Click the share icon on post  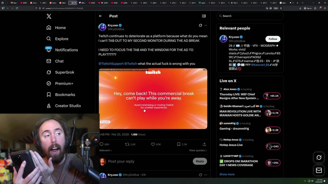(x=204, y=144)
